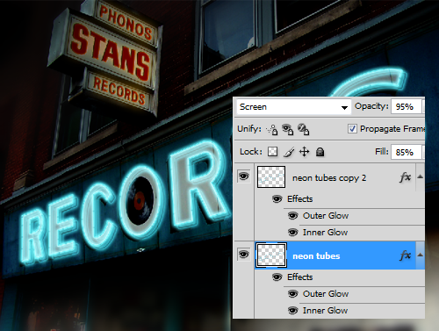Toggle Inner Glow eye on neon tubes copy 2
Image resolution: width=439 pixels, height=331 pixels.
292,233
